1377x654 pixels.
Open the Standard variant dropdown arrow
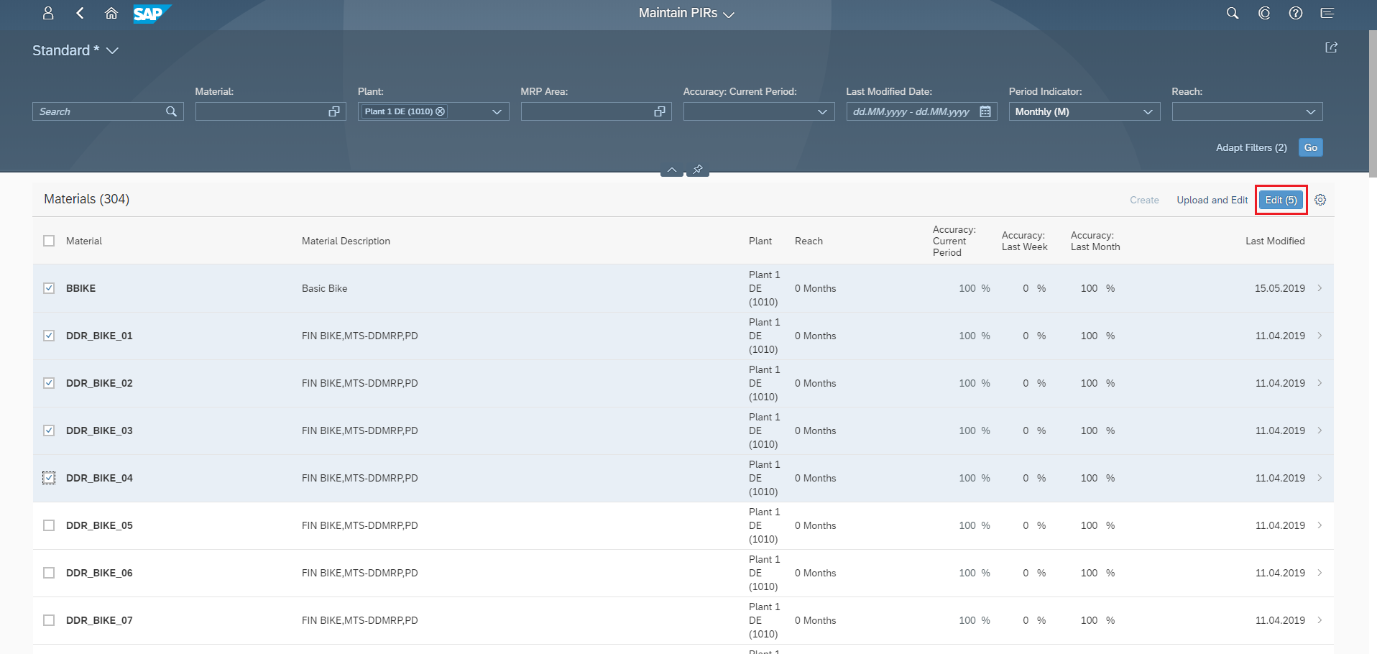point(112,50)
